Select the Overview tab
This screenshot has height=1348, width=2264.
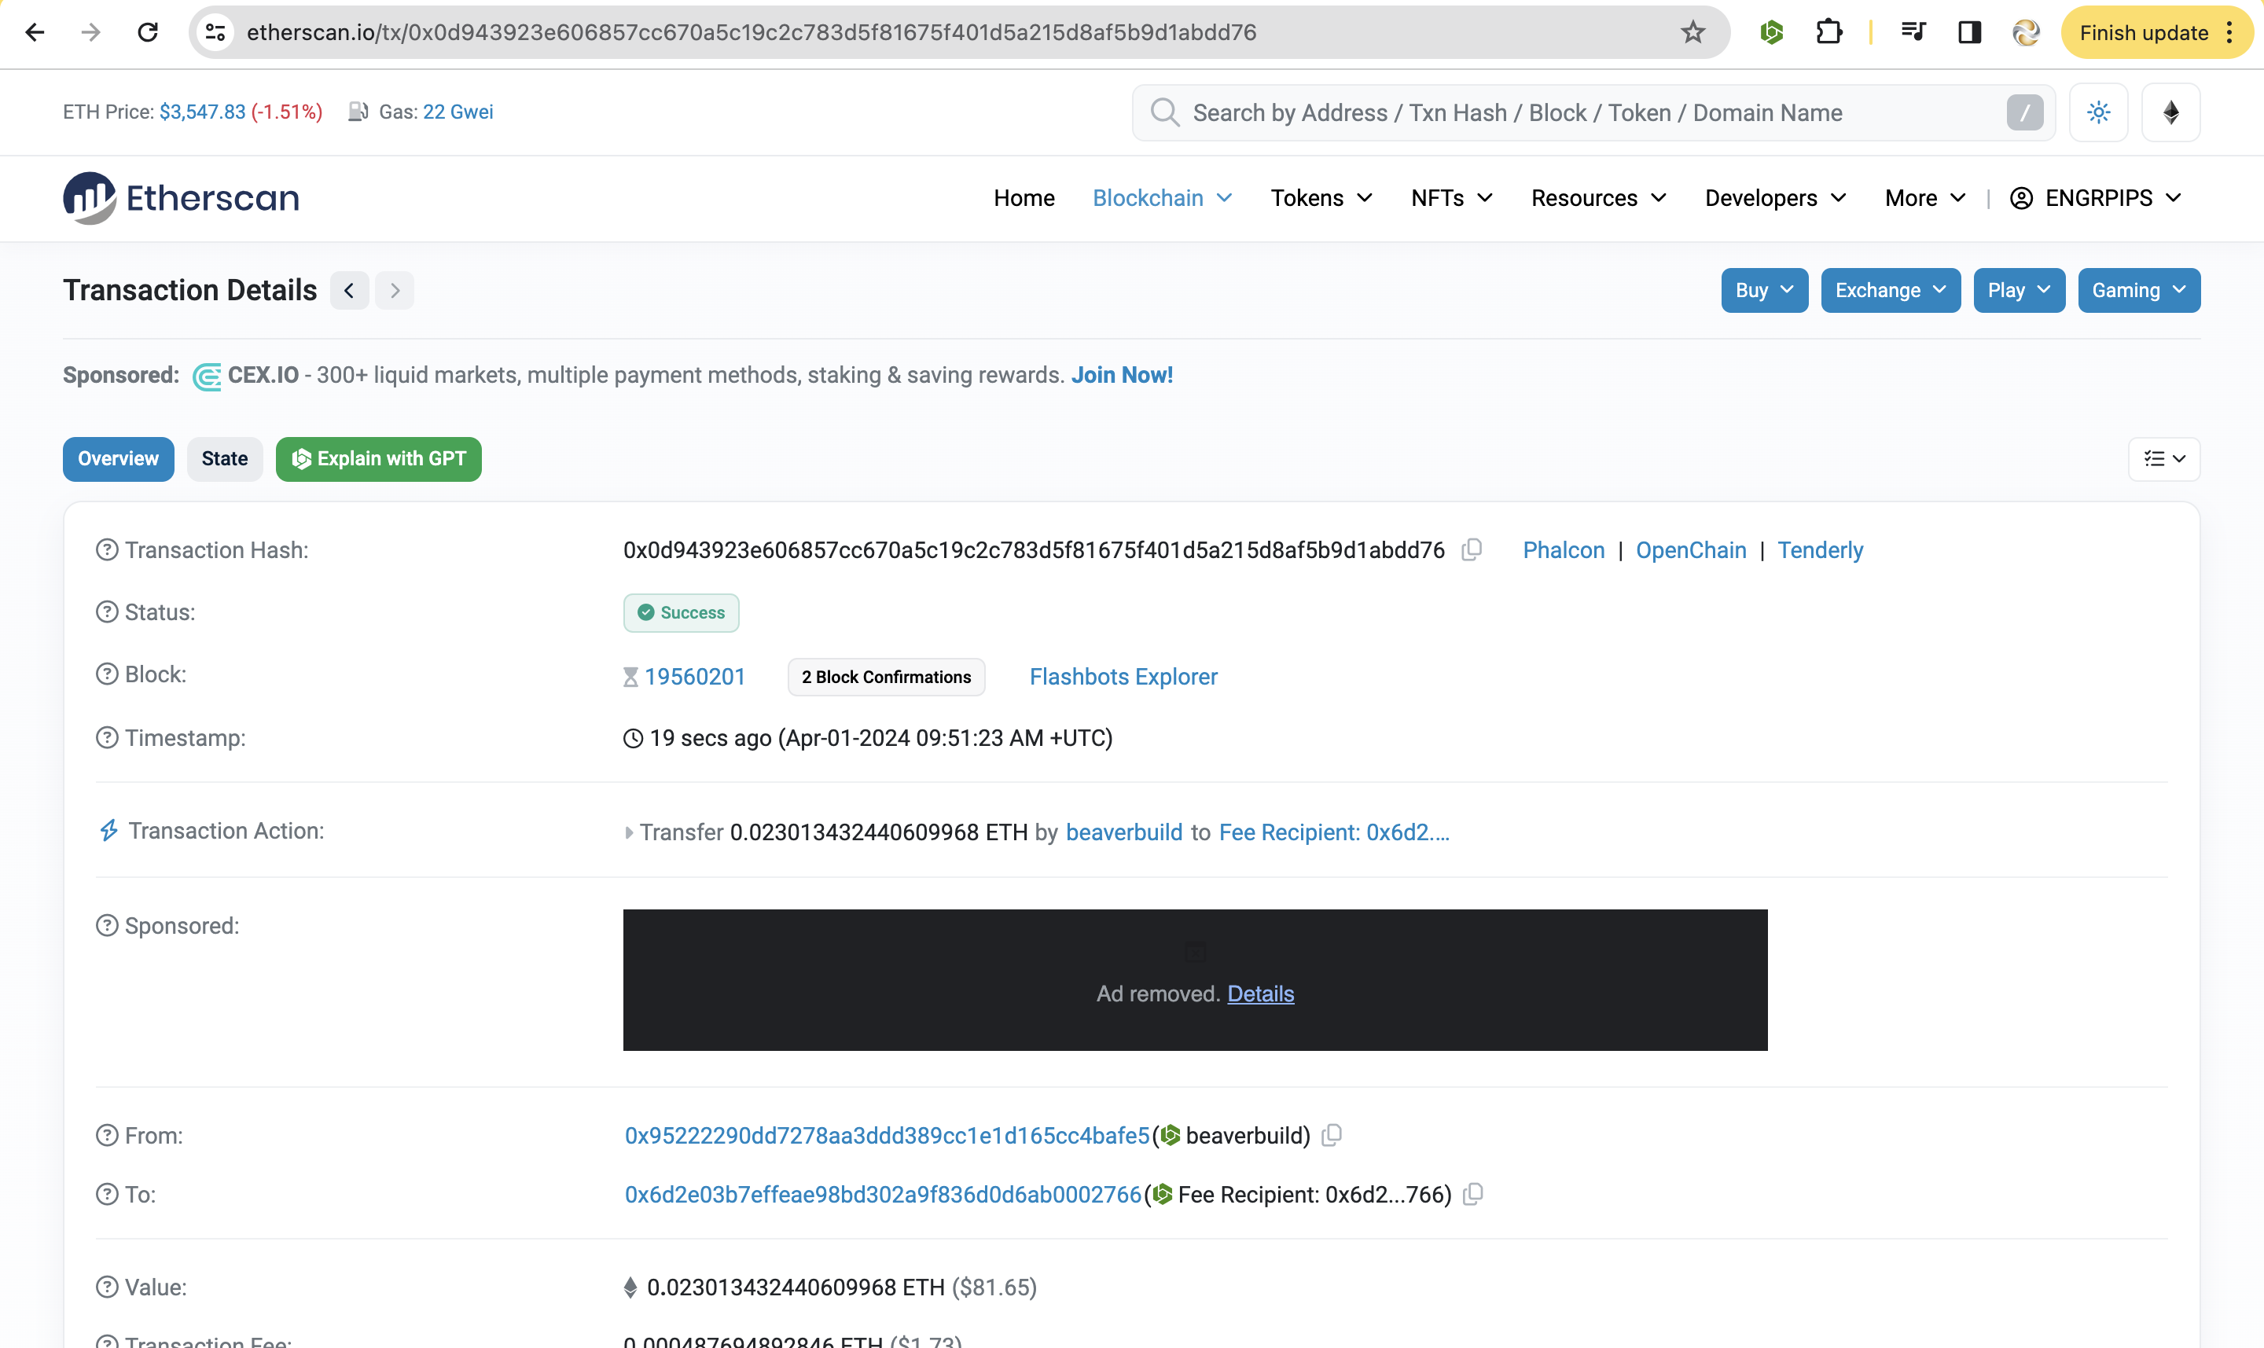pyautogui.click(x=118, y=459)
